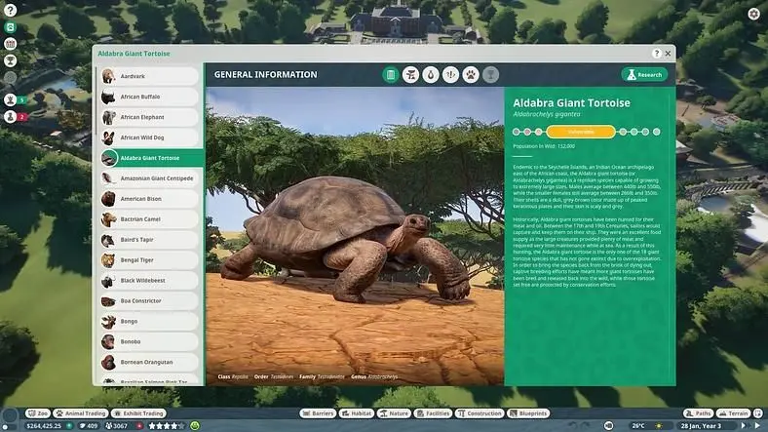Screen dimensions: 768x432
Task: Select American Bison in the animal list
Action: pyautogui.click(x=150, y=199)
